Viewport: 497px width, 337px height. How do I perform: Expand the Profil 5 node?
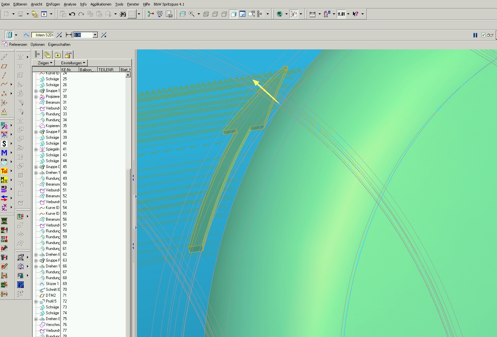pyautogui.click(x=36, y=302)
